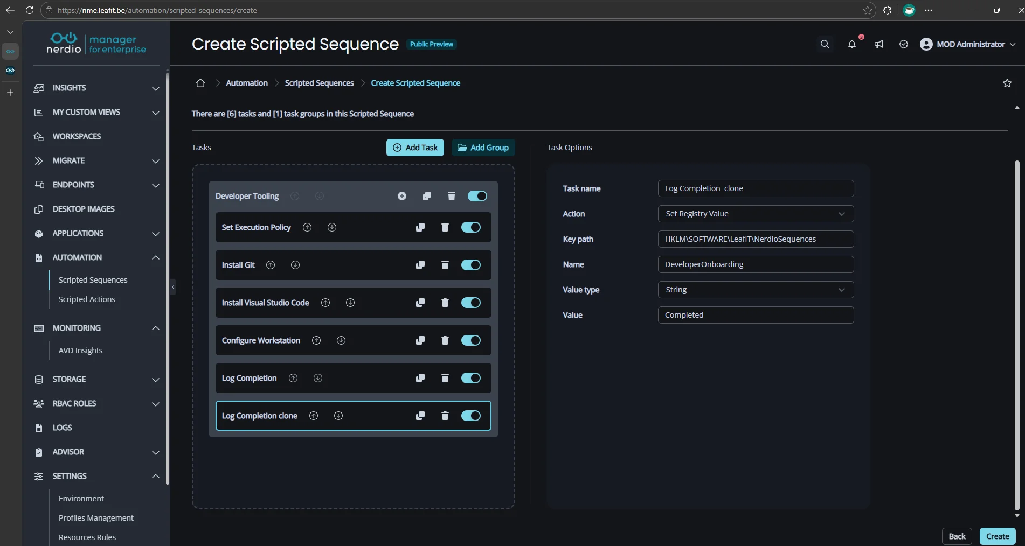Edit the Key path input field
This screenshot has width=1025, height=546.
756,239
